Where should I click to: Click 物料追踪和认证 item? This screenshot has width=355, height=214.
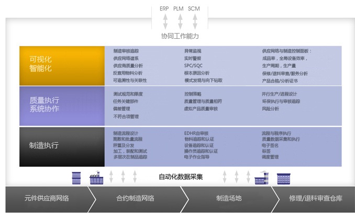point(199,139)
